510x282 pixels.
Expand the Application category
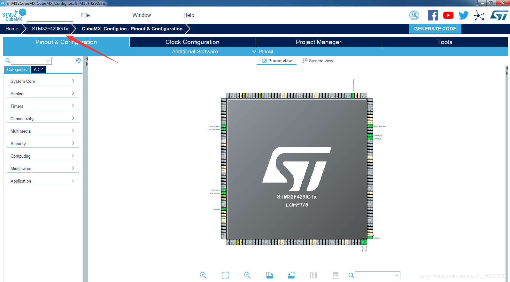42,181
